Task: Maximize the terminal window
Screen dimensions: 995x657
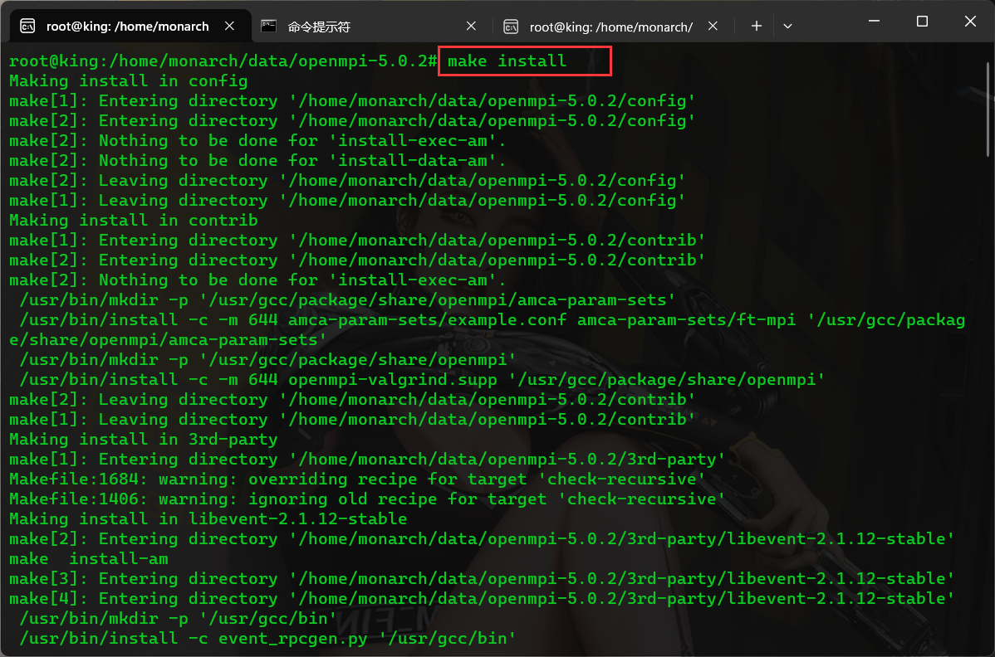Action: point(922,22)
